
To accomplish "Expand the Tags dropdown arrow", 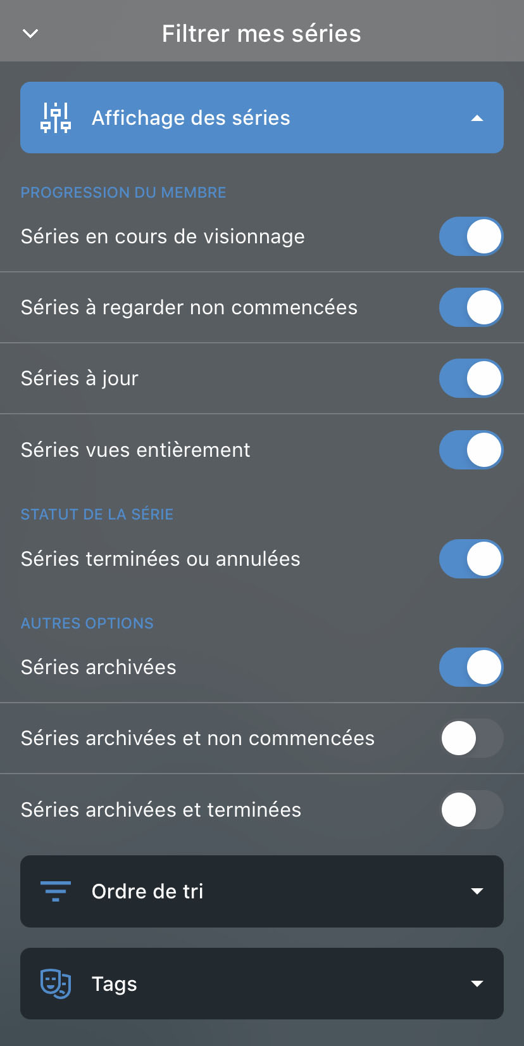I will [x=477, y=984].
